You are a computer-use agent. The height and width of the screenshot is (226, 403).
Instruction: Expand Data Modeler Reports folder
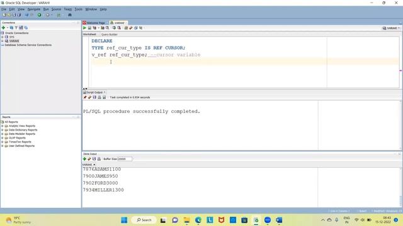point(3,134)
